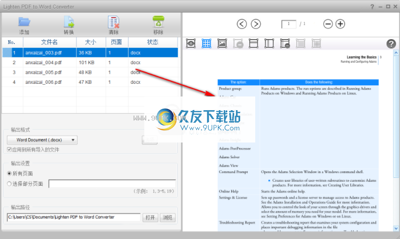The width and height of the screenshot is (400, 239).
Task: Click the 清除 (Clear) list icon
Action: [x=113, y=22]
